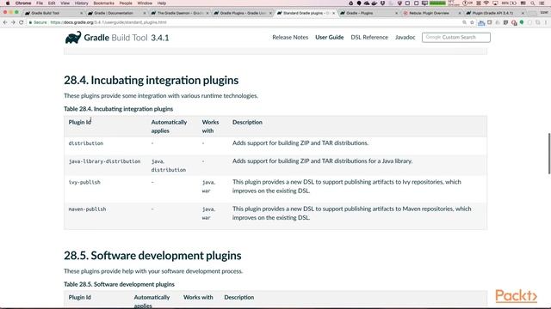Open the Apple menu

click(8, 3)
